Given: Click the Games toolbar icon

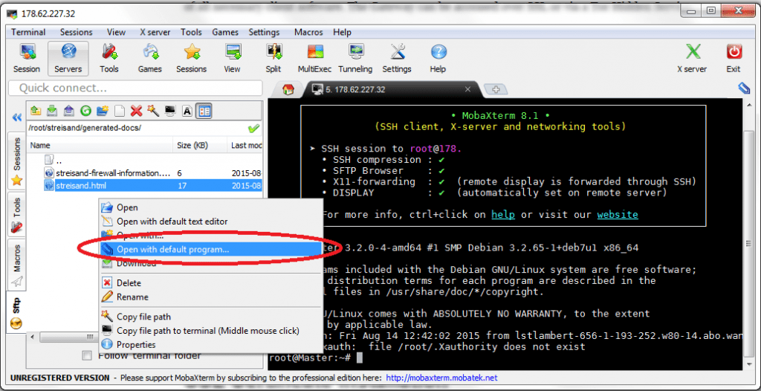Looking at the screenshot, I should tap(150, 59).
